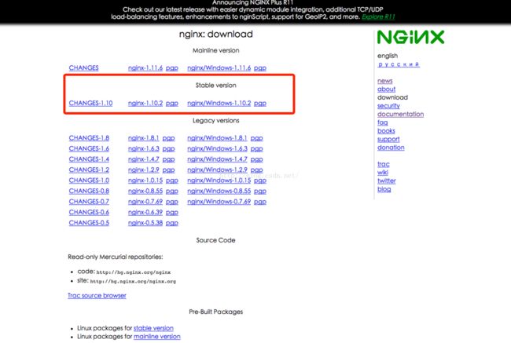Go to the about page
The image size is (511, 343).
click(x=387, y=89)
